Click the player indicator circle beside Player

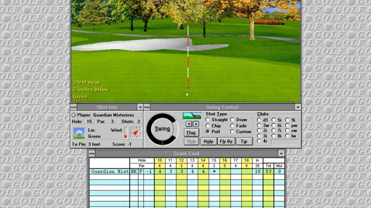click(x=73, y=115)
